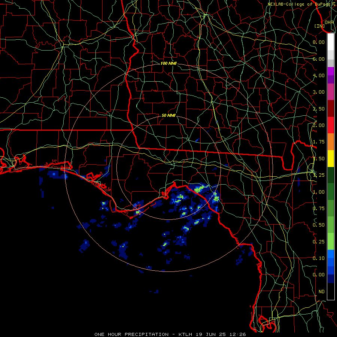Click the KTLH 19 JUN 25 12:26 timestamp
The width and height of the screenshot is (337, 337).
coord(212,334)
